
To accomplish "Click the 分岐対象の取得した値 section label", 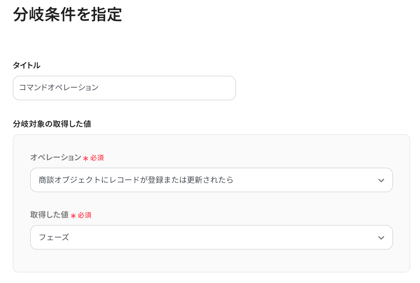I will coord(52,124).
